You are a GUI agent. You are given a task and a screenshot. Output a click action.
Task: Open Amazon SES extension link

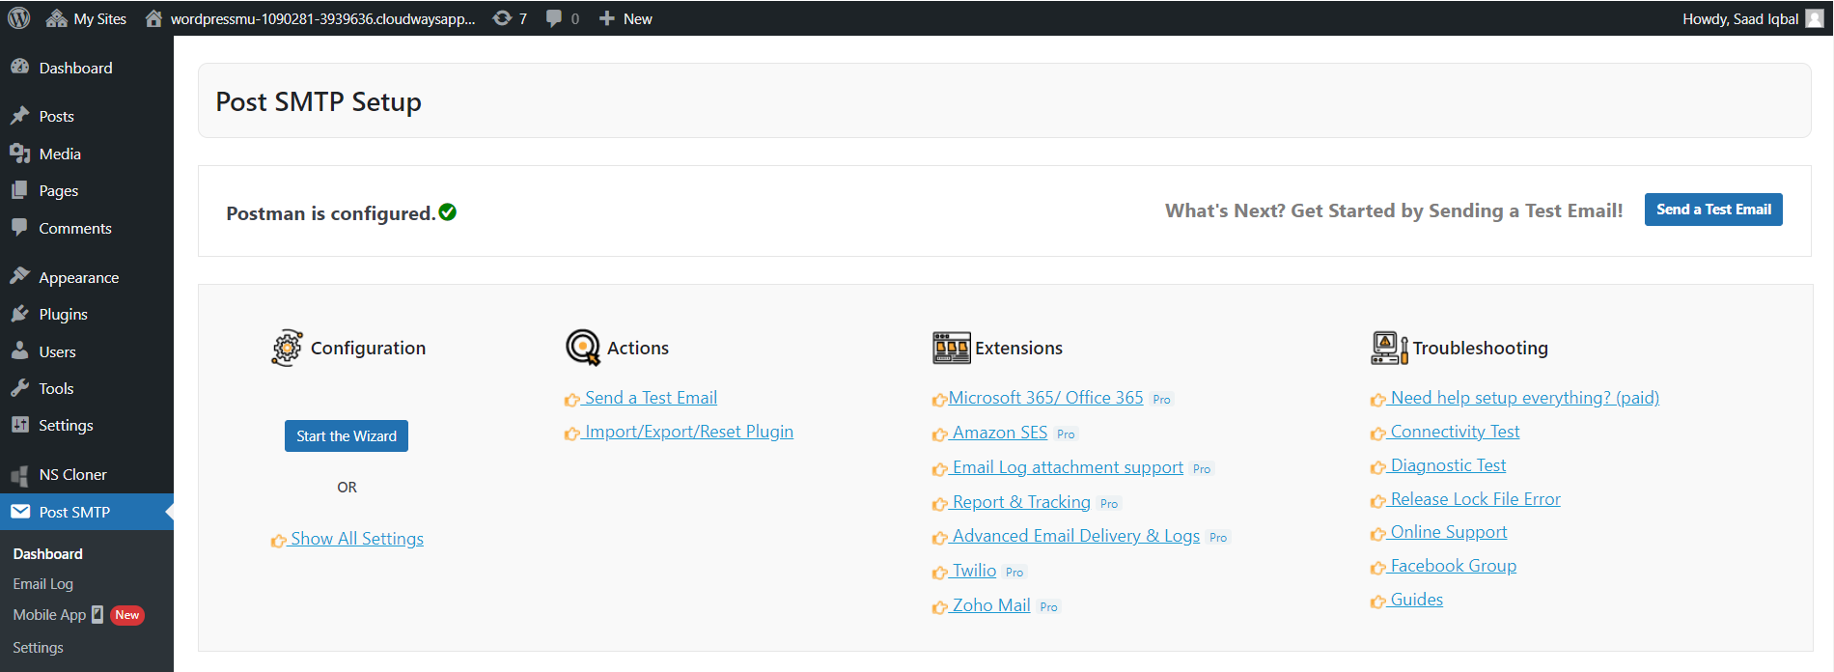(x=999, y=433)
